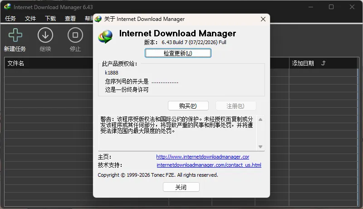Image resolution: width=363 pixels, height=209 pixels.
Task: Click the 检查更新(U) button
Action: (x=178, y=53)
